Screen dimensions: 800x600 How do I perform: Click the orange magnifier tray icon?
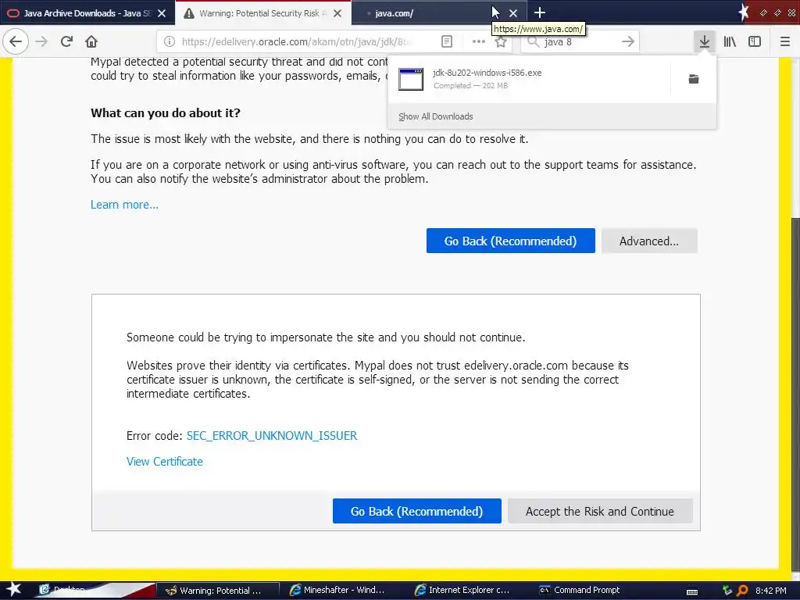coord(742,591)
